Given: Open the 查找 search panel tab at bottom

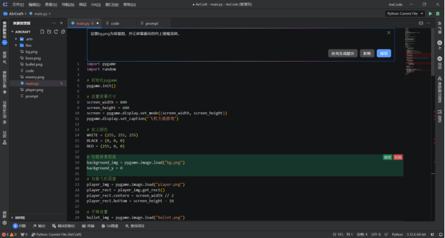Looking at the screenshot, I should pos(135,226).
